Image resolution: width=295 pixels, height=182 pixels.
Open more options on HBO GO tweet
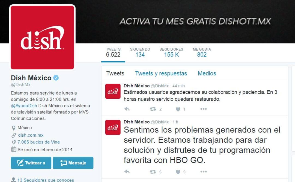pos(203,172)
